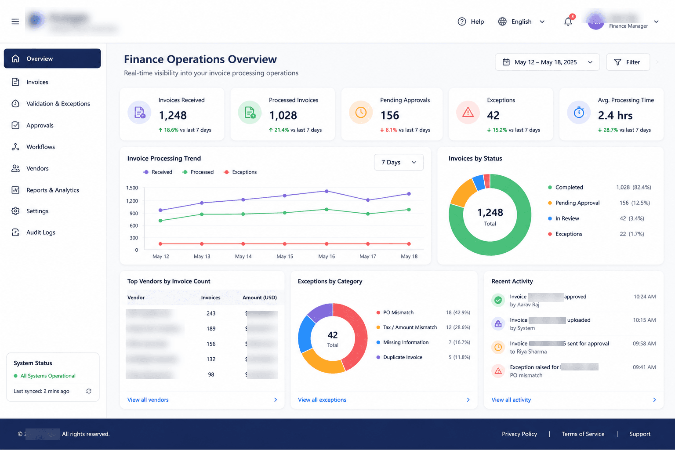Toggle Completed in Invoices by Status legend
The width and height of the screenshot is (675, 450).
566,187
